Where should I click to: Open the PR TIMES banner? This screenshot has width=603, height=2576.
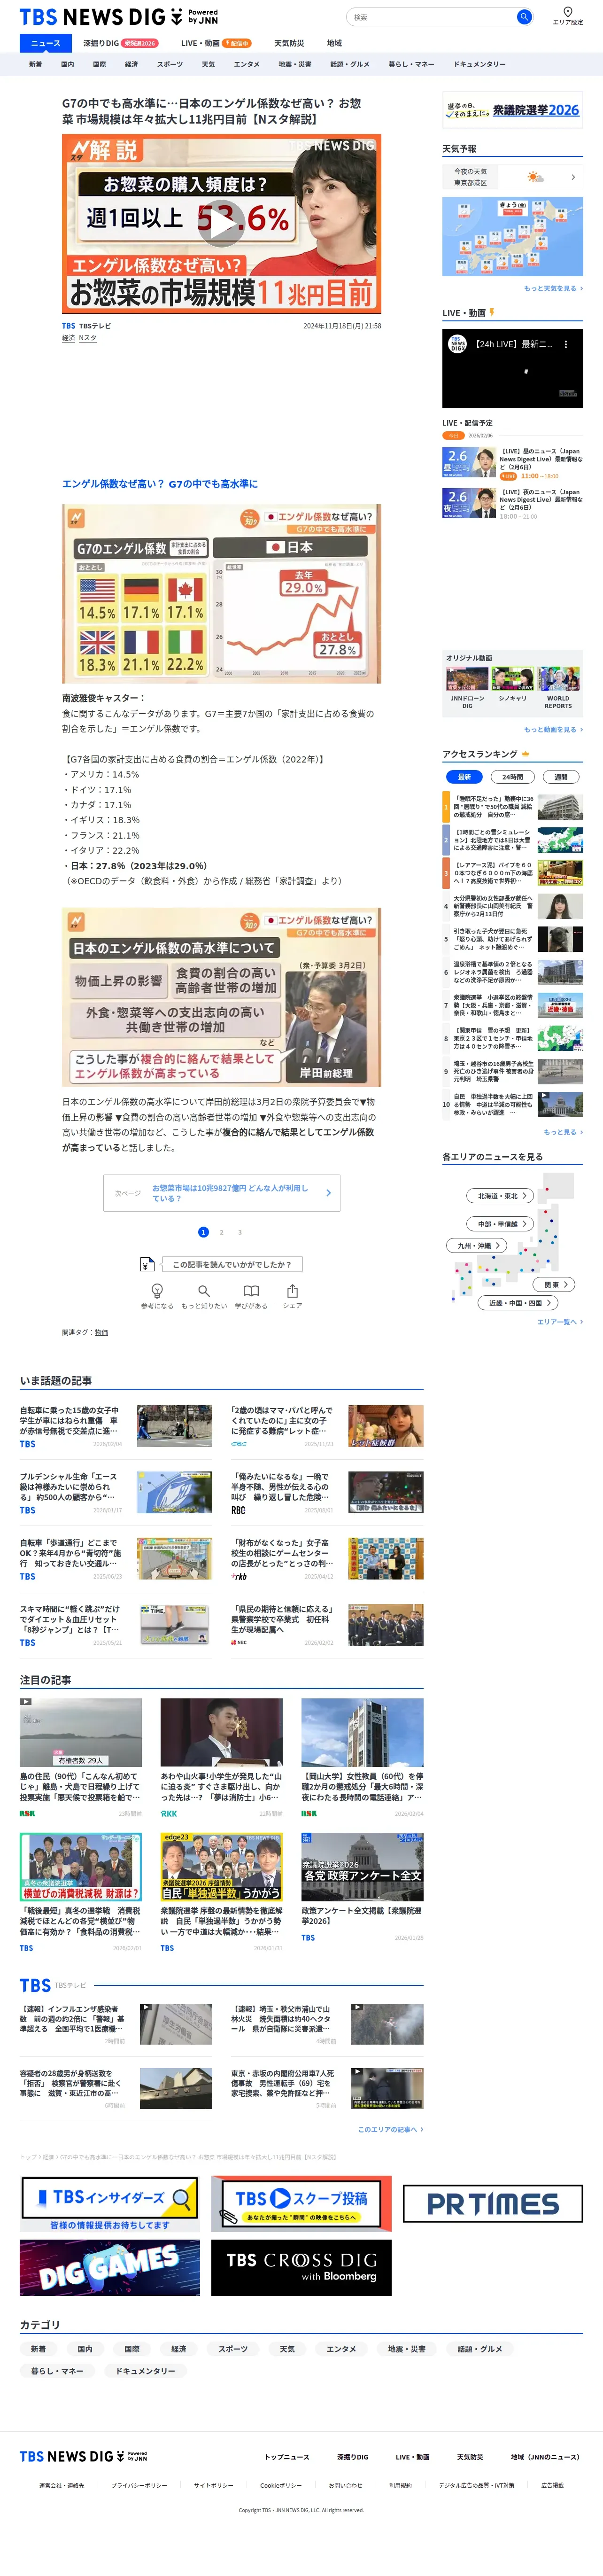coord(492,2203)
